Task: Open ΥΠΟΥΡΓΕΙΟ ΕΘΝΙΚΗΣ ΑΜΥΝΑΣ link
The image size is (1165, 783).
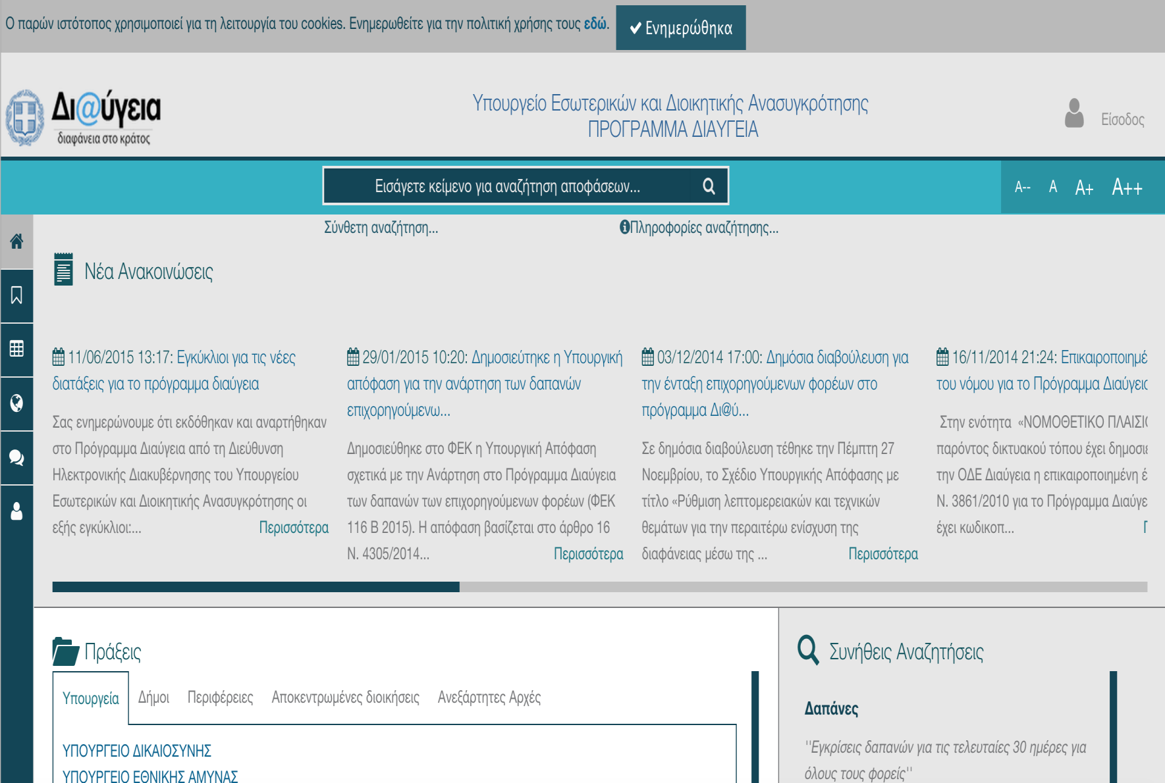Action: tap(150, 776)
